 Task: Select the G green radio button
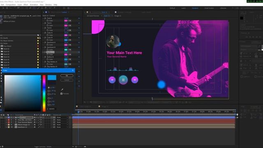click(x=48, y=102)
